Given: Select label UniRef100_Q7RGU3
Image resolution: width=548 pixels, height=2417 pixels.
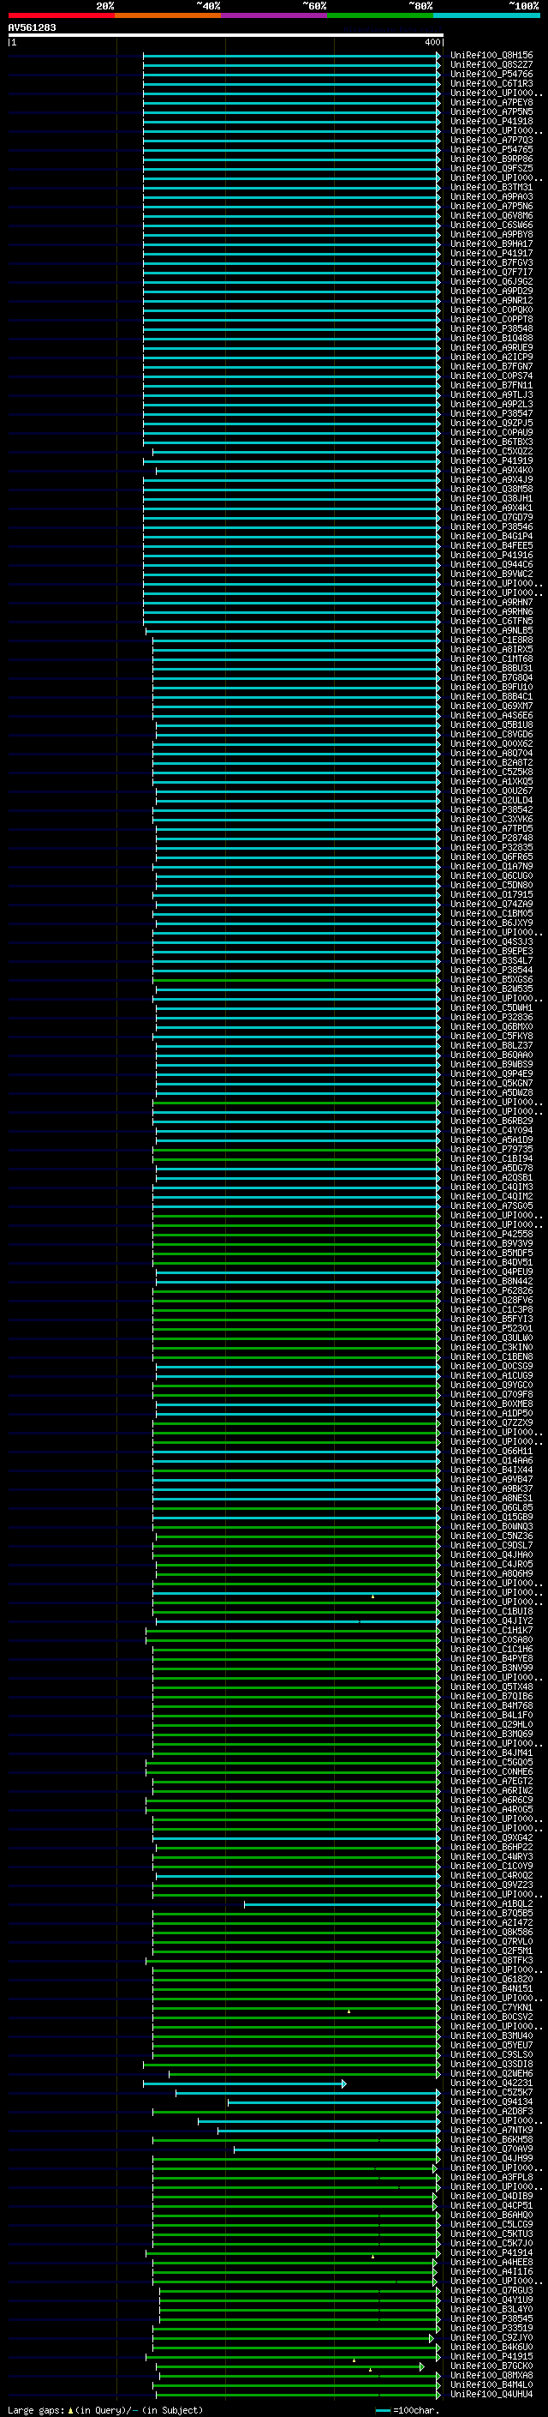Looking at the screenshot, I should 491,2290.
